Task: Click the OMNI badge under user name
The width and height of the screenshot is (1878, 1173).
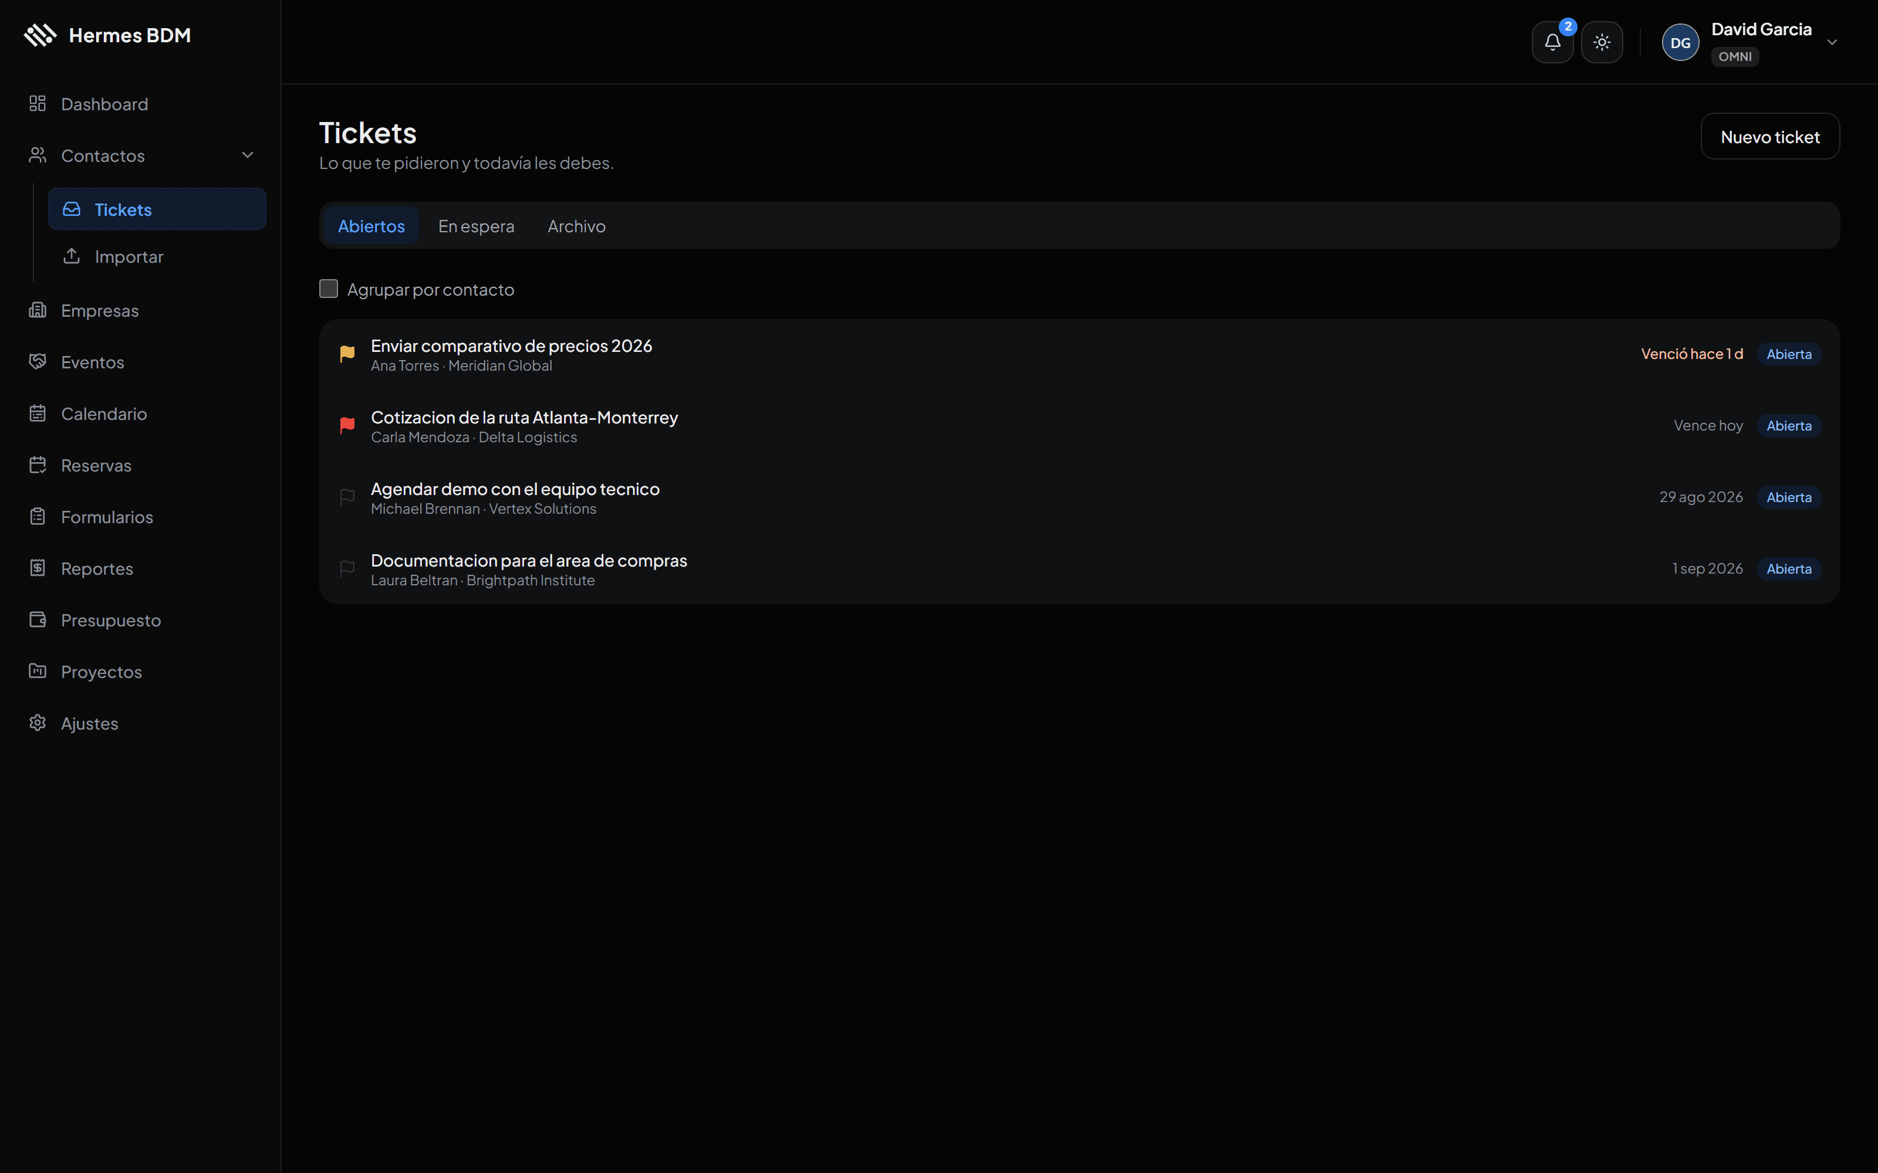Action: (x=1734, y=57)
